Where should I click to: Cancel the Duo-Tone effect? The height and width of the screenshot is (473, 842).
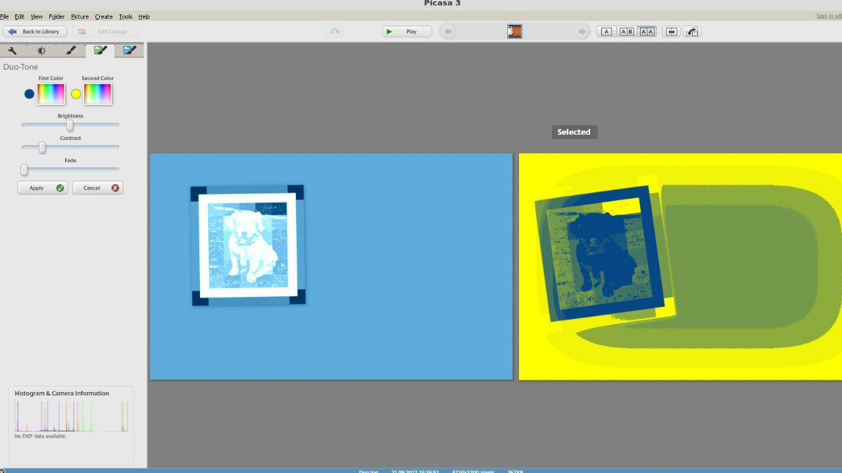click(x=97, y=188)
